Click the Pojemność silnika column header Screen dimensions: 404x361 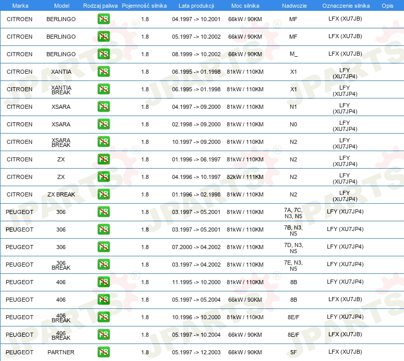(144, 6)
